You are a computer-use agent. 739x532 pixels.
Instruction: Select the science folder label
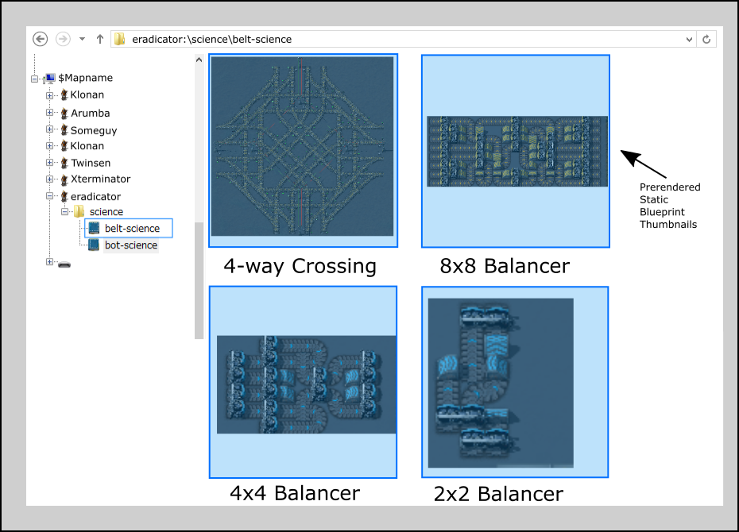106,212
